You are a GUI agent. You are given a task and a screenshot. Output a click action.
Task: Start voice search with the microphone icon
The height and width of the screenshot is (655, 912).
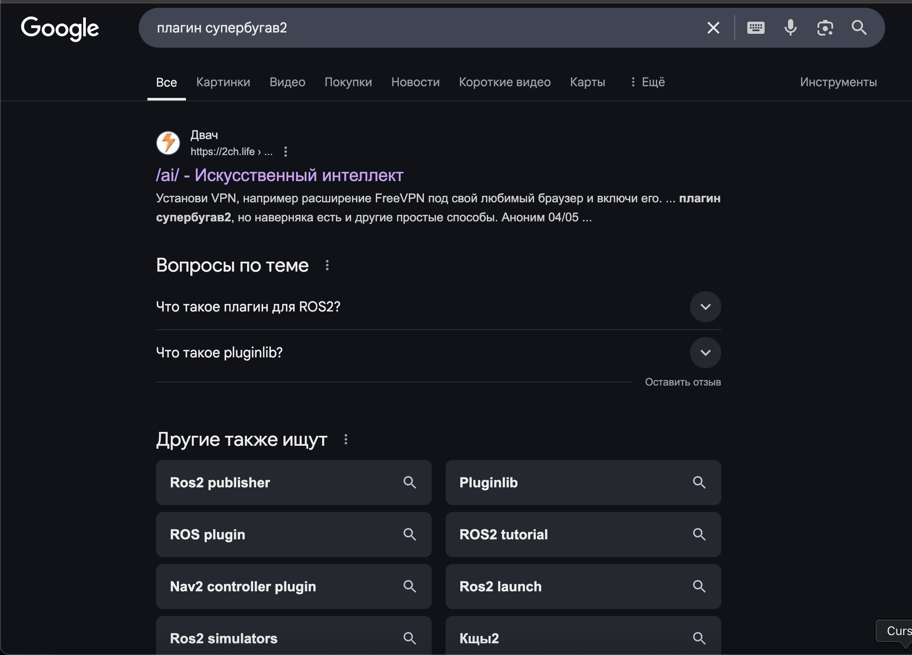pos(790,28)
